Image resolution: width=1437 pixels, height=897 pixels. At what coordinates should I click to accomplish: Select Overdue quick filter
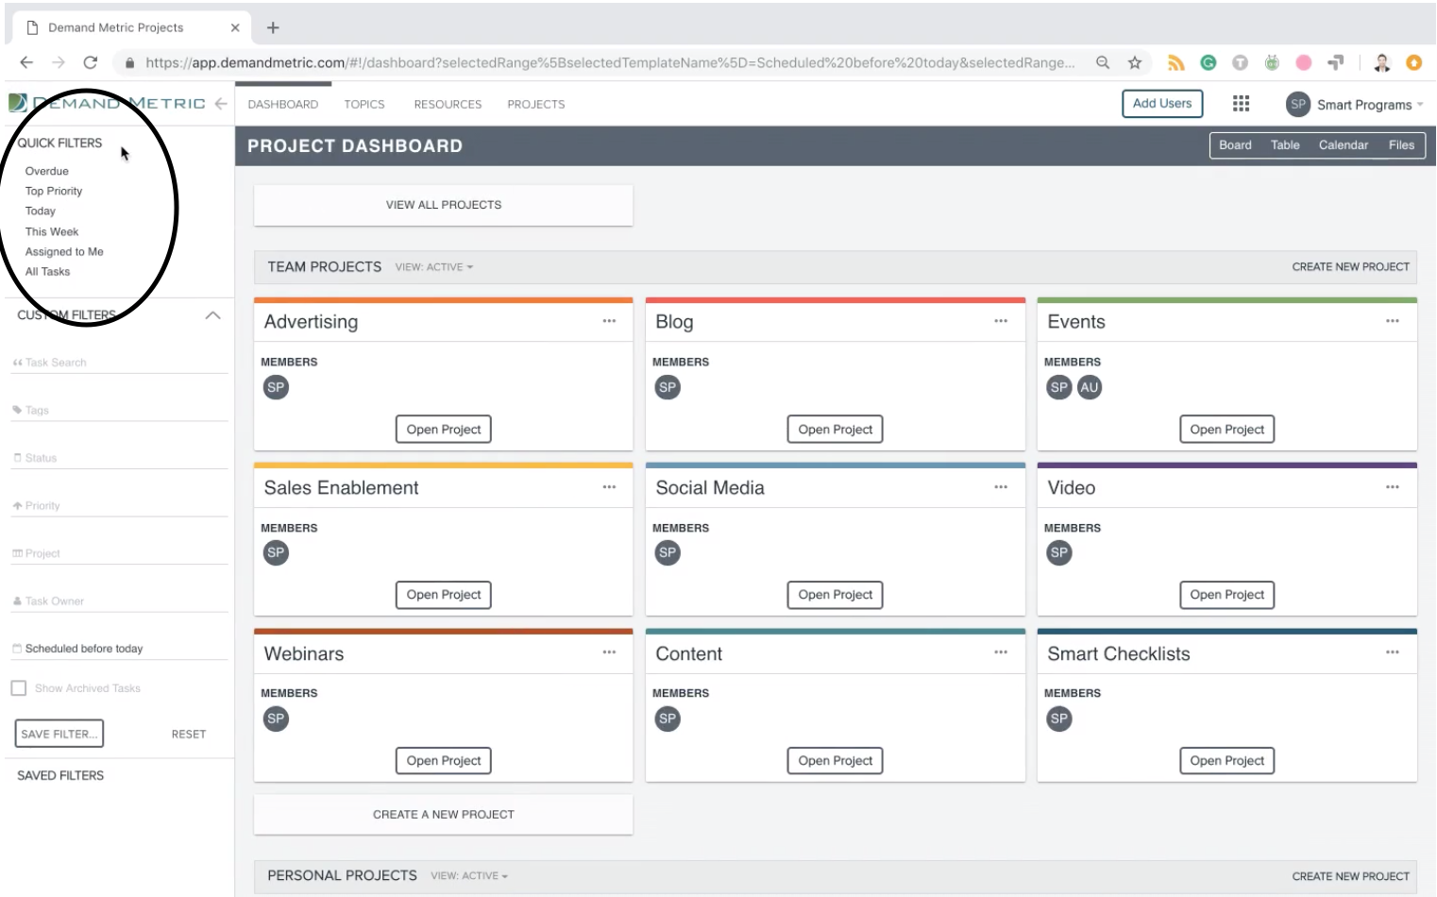(47, 171)
